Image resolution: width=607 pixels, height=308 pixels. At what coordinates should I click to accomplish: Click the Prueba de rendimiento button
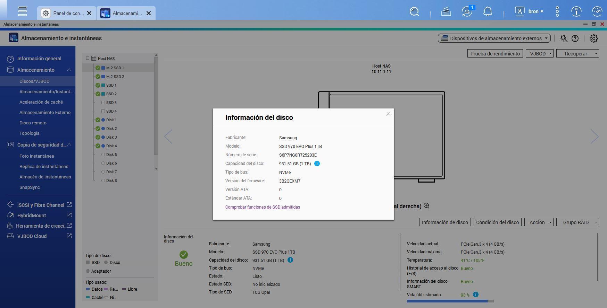[x=495, y=54]
